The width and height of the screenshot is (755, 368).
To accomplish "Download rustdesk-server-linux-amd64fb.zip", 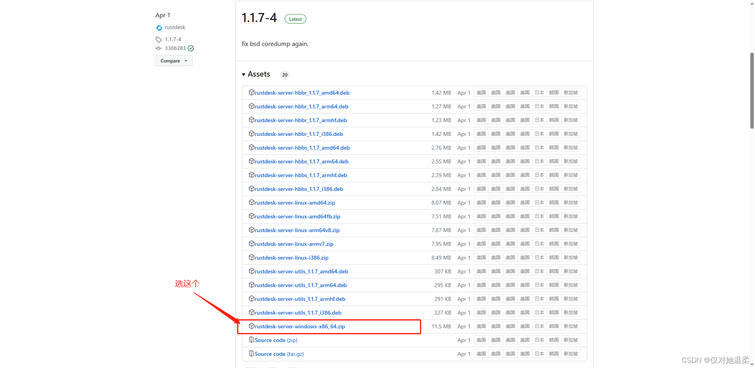I will tap(298, 216).
